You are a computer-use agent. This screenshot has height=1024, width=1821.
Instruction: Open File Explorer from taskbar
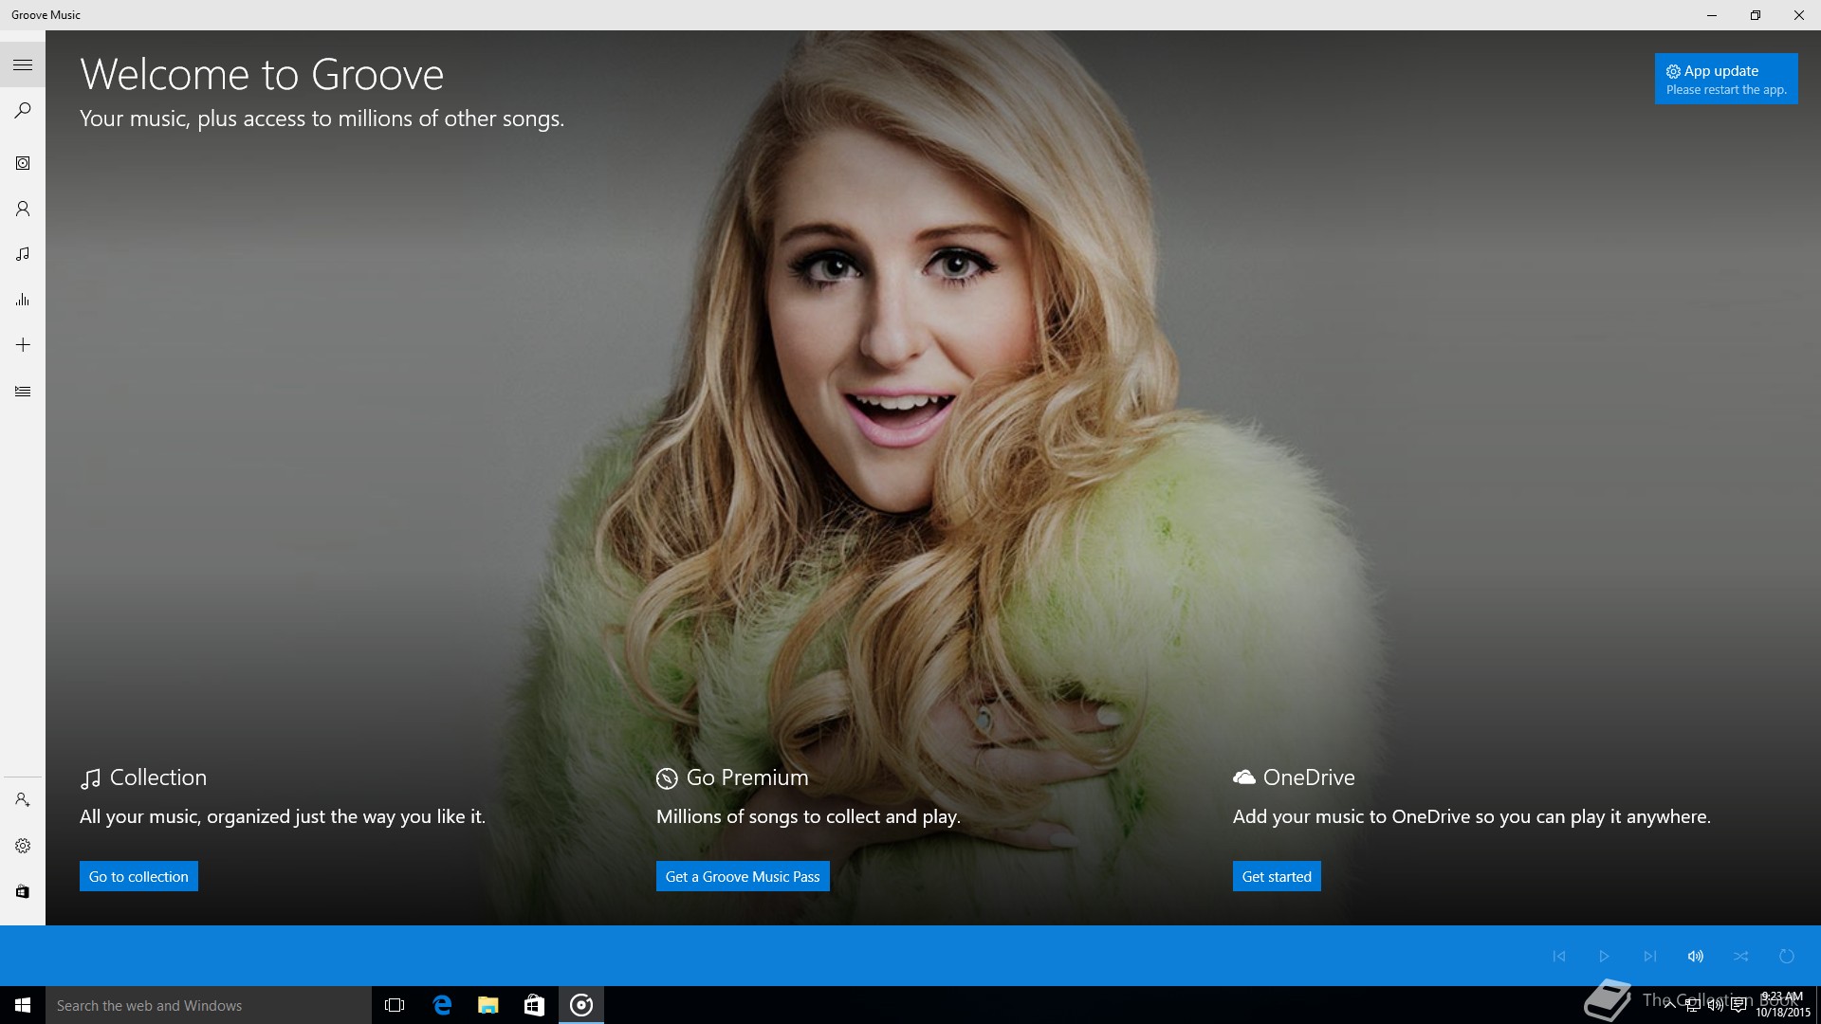(x=487, y=1005)
